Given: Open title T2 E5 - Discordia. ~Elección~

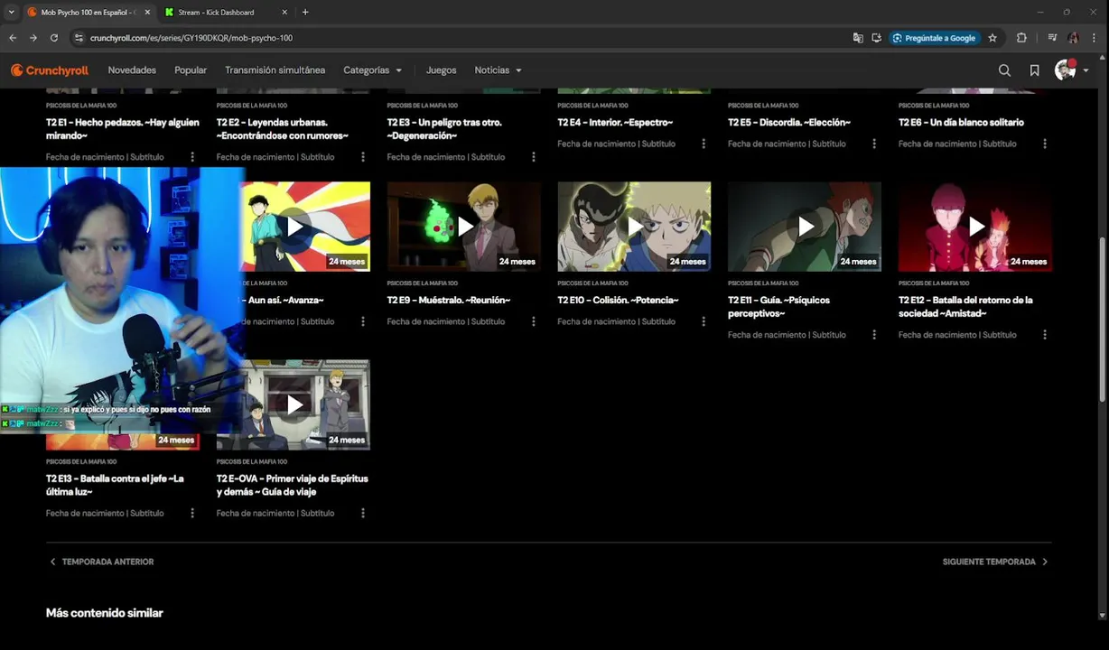Looking at the screenshot, I should tap(789, 123).
